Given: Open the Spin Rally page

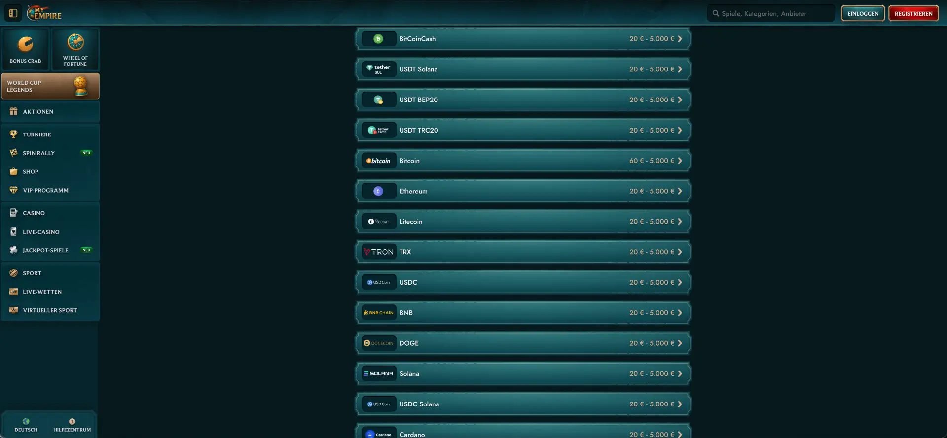Looking at the screenshot, I should pyautogui.click(x=50, y=153).
